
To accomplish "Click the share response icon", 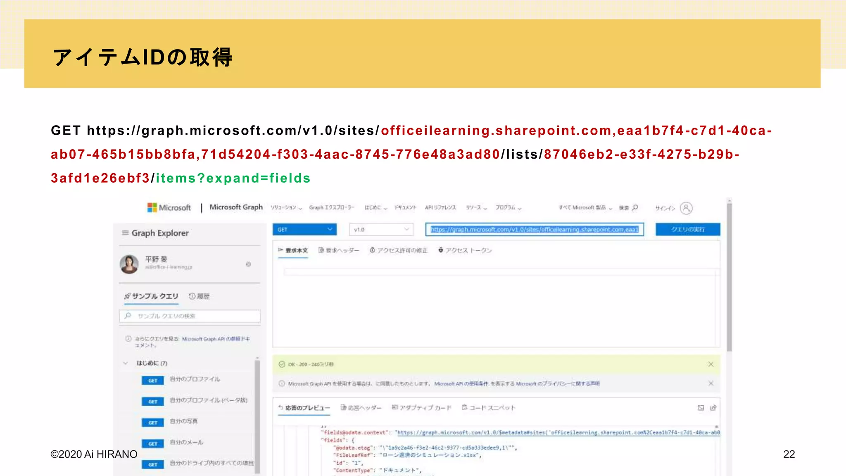I will pos(713,408).
